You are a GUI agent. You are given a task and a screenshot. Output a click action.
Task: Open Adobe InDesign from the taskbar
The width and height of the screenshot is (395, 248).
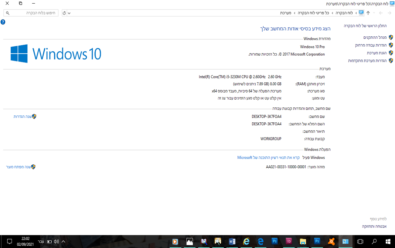click(289, 241)
